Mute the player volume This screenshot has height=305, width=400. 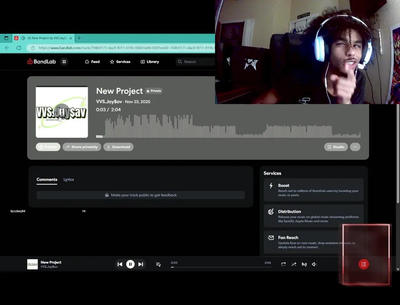(x=314, y=264)
